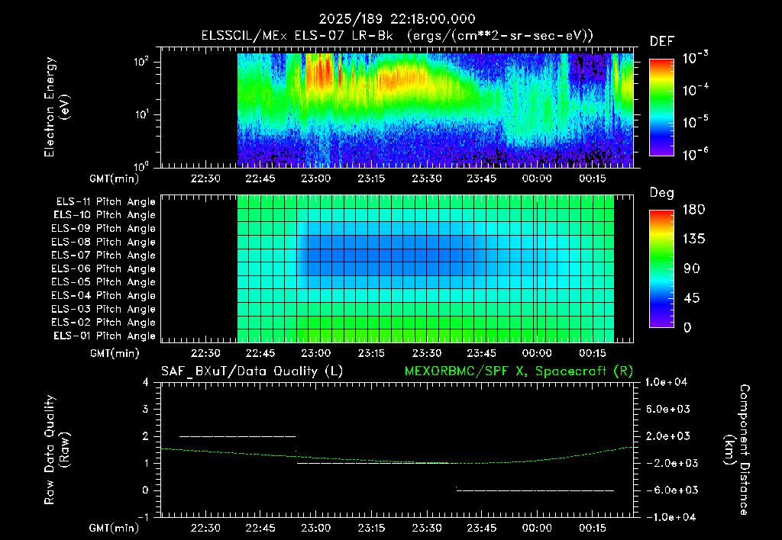Click the quality level 0 line segment
Viewport: 782px width, 540px height.
[535, 490]
